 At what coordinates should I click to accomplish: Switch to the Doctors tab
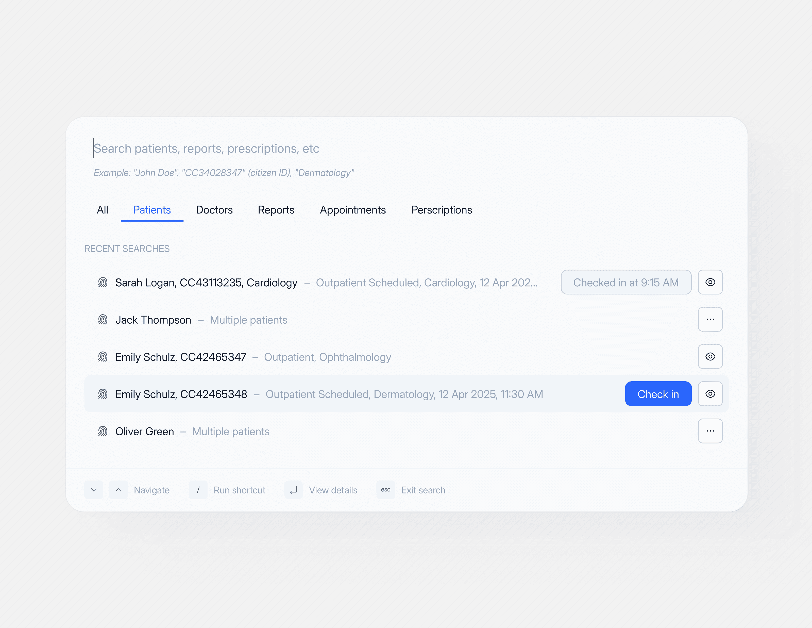(214, 210)
